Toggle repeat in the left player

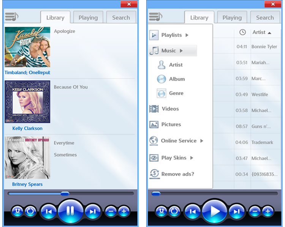[30, 211]
